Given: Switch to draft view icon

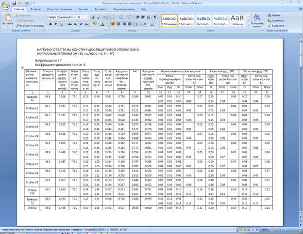Looking at the screenshot, I should coord(257,230).
